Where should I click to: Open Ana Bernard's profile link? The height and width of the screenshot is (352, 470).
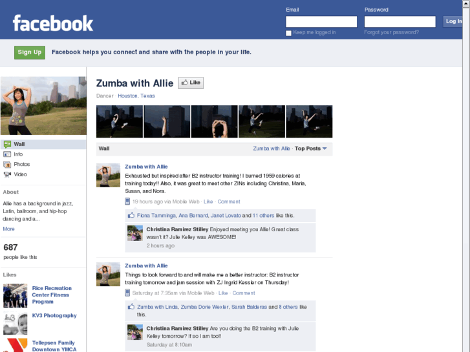(193, 215)
